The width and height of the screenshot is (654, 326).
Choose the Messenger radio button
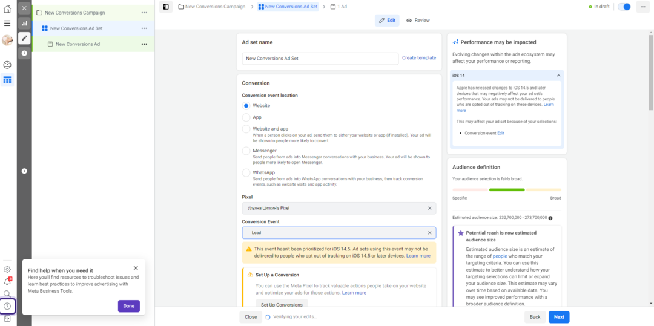246,151
